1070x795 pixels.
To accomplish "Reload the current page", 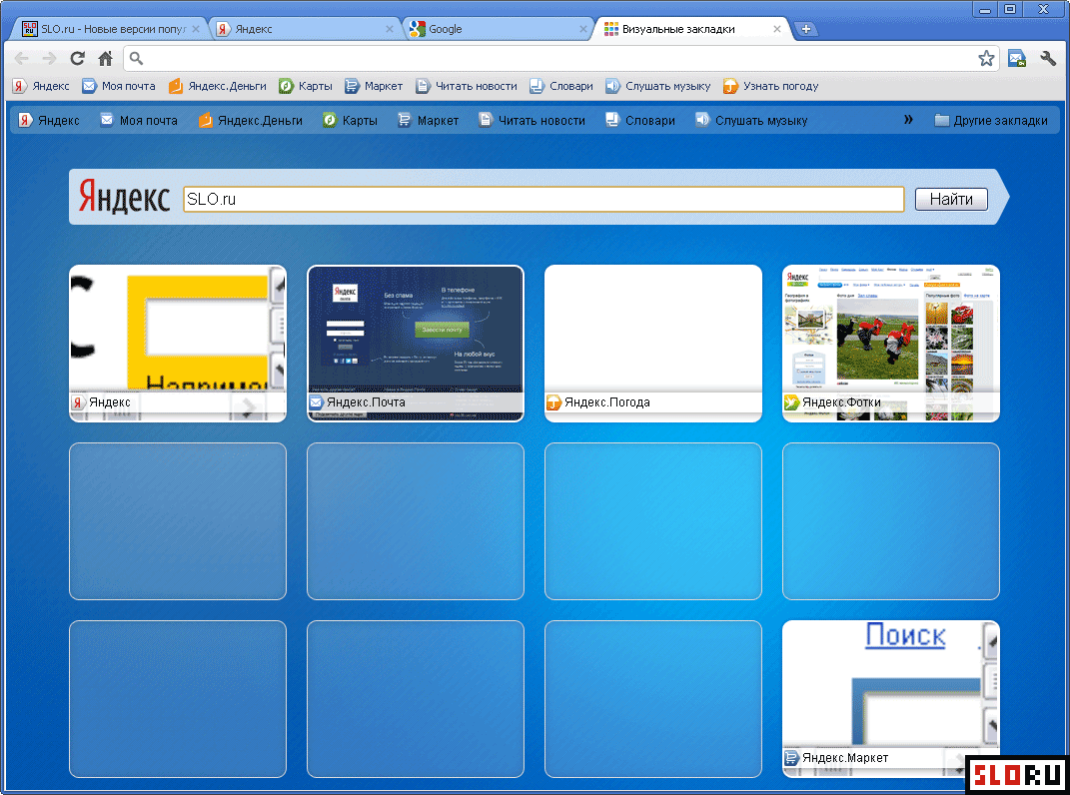I will 78,58.
